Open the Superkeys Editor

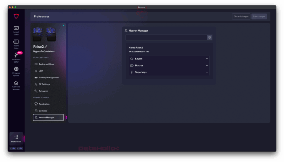click(x=16, y=57)
